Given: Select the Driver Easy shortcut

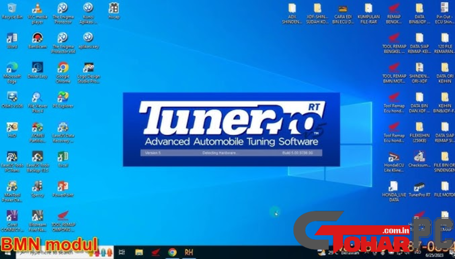Looking at the screenshot, I should click(x=37, y=70).
